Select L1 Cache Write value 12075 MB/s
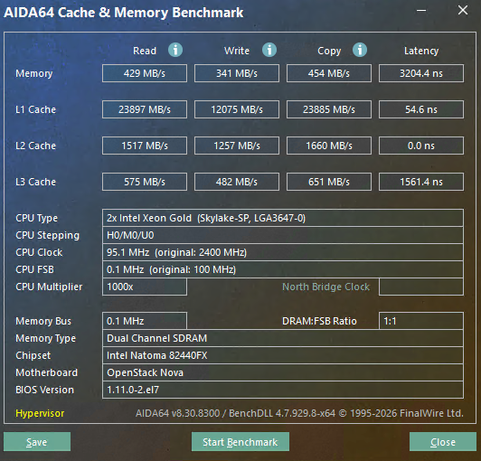Viewport: 481px width, 461px height. point(237,109)
